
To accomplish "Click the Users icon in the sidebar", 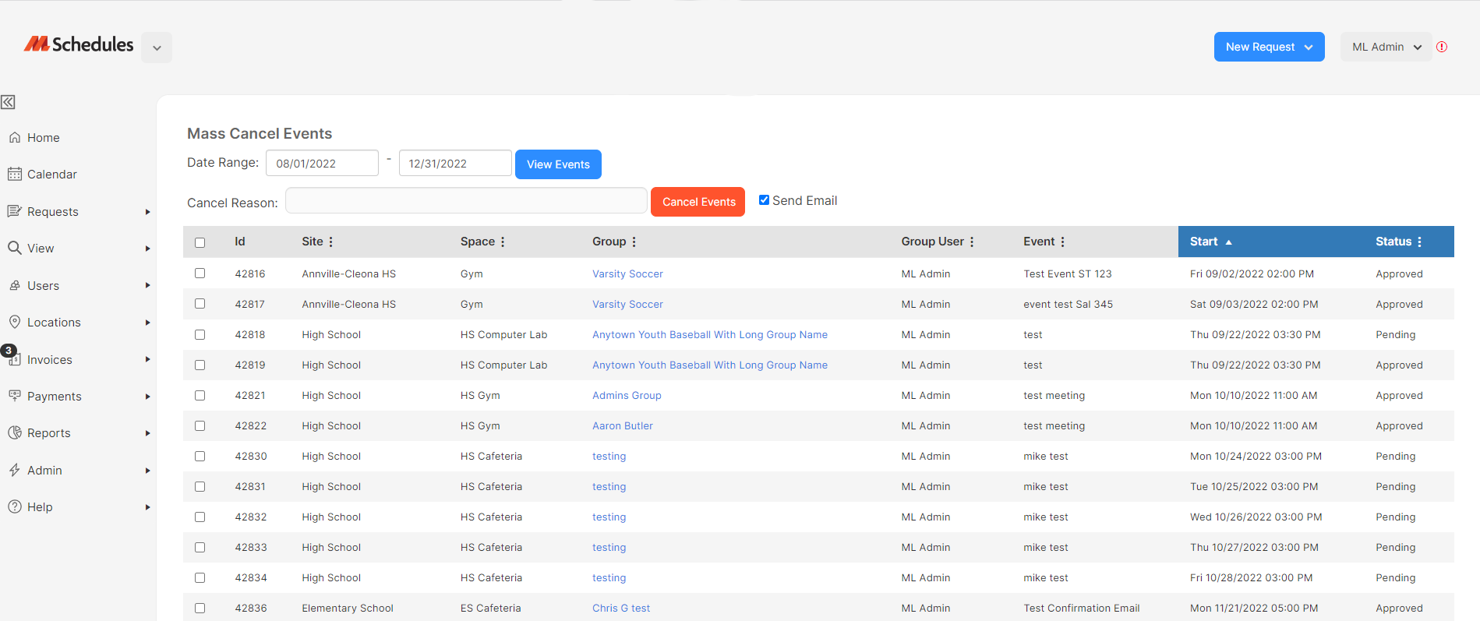I will (x=14, y=285).
